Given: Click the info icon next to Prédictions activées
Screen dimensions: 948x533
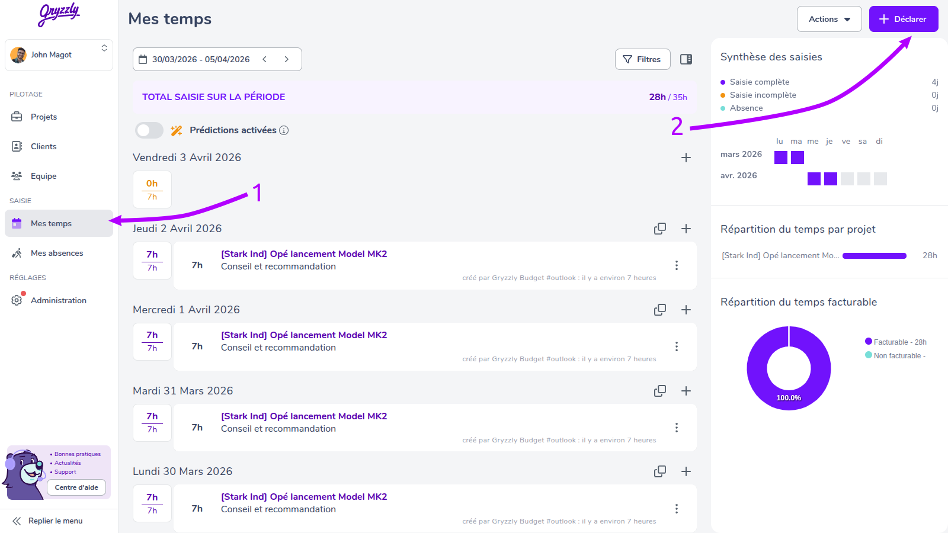Looking at the screenshot, I should pos(284,130).
